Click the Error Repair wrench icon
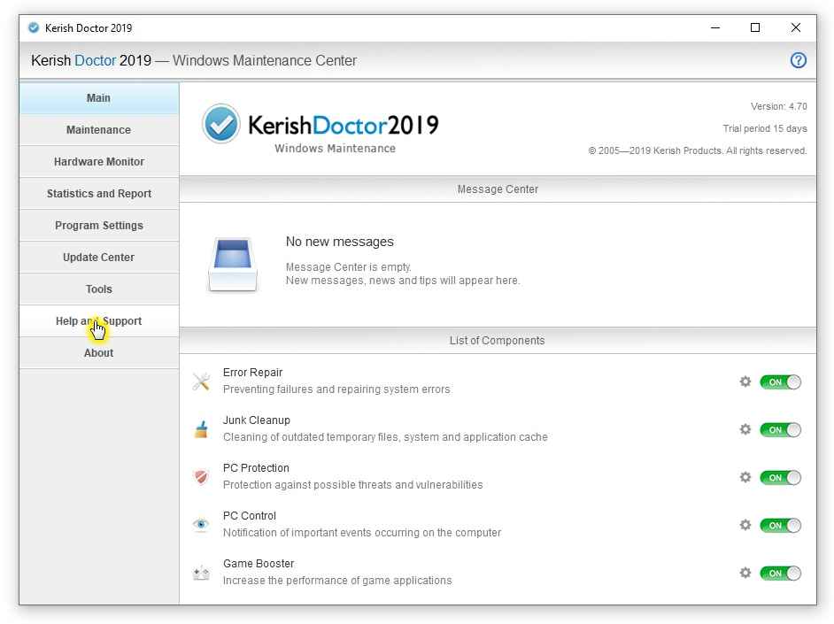 [x=202, y=381]
